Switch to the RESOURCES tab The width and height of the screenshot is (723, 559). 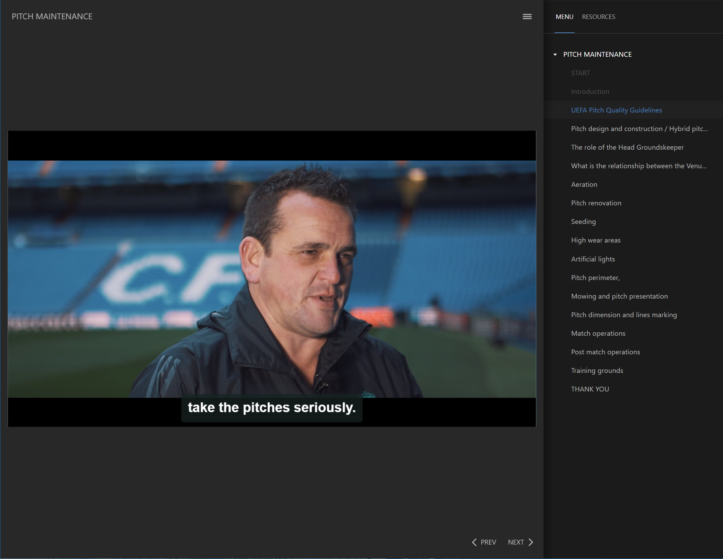[x=598, y=17]
